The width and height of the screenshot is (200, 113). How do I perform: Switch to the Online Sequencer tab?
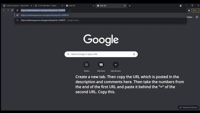click(17, 6)
